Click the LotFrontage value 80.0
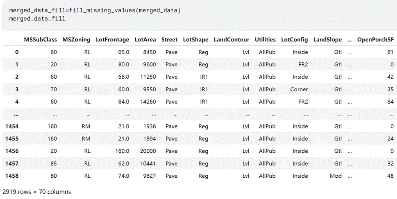Image resolution: width=397 pixels, height=199 pixels. coord(124,65)
